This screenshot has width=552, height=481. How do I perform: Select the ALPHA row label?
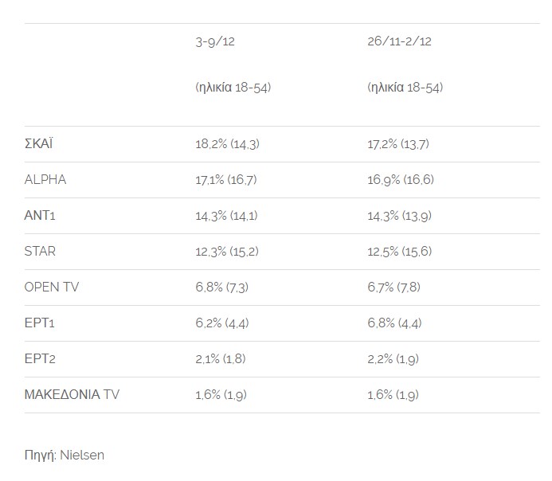click(x=45, y=180)
